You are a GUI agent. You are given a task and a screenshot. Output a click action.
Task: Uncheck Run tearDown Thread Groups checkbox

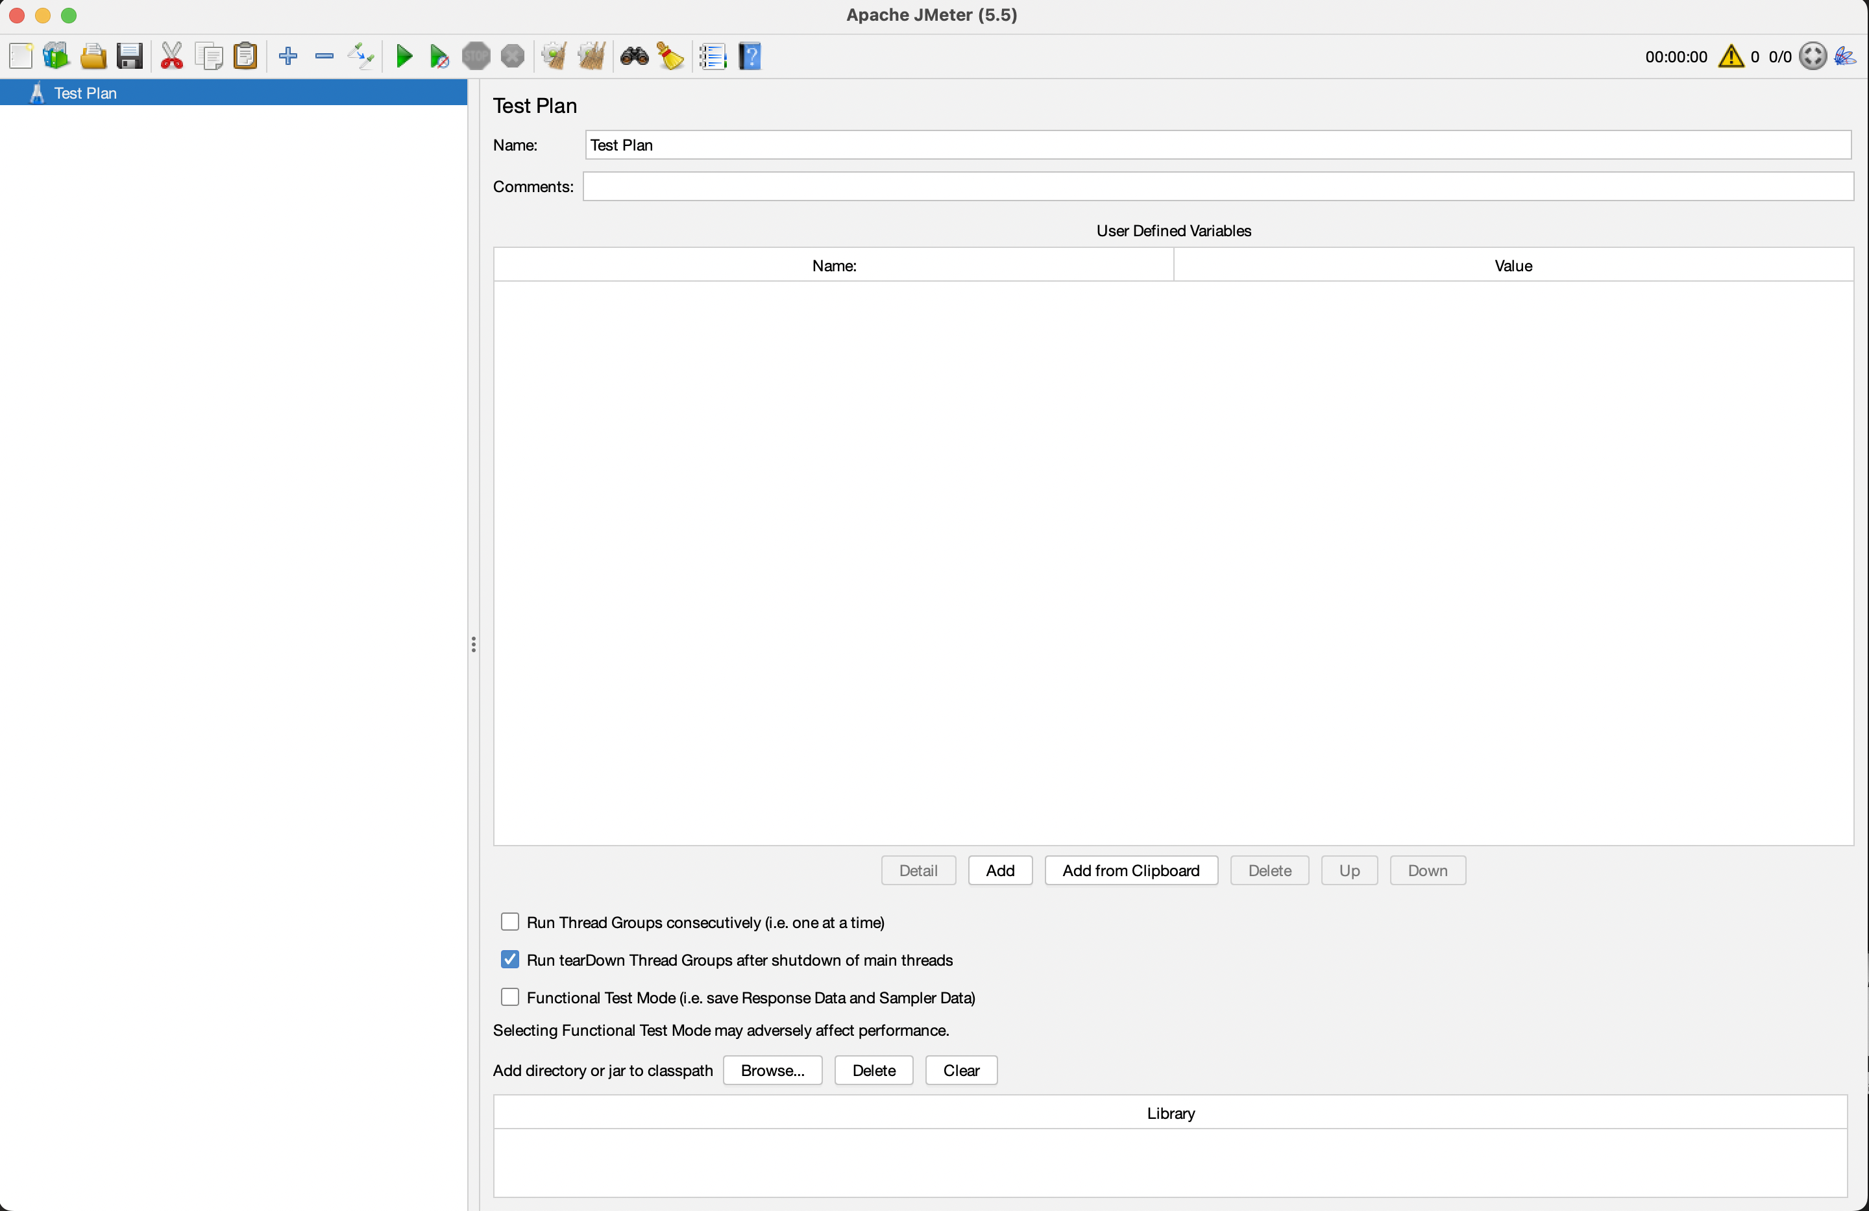point(511,960)
